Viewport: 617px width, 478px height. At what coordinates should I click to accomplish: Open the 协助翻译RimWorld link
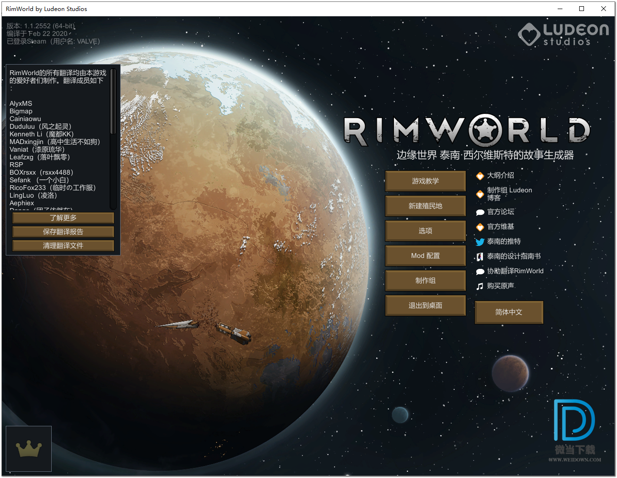[x=515, y=271]
